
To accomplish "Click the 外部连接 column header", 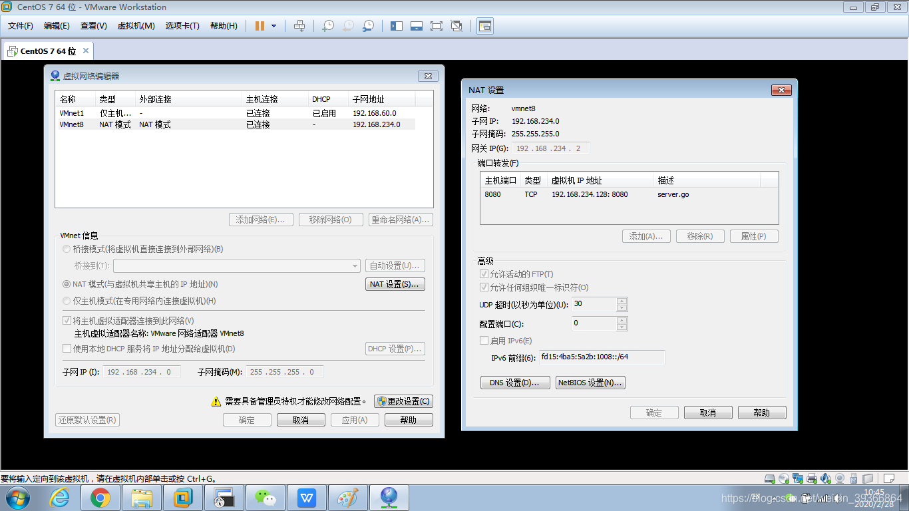I will (x=188, y=99).
